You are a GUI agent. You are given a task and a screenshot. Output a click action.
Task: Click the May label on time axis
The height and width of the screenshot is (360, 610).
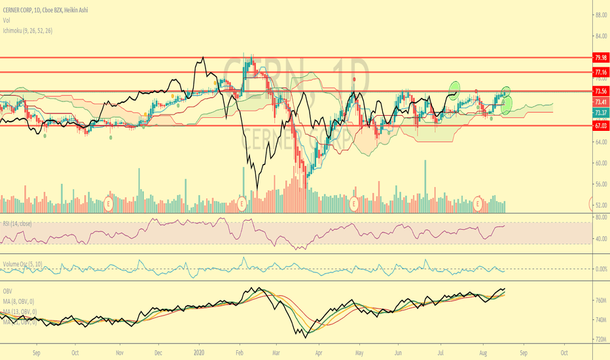tap(359, 353)
